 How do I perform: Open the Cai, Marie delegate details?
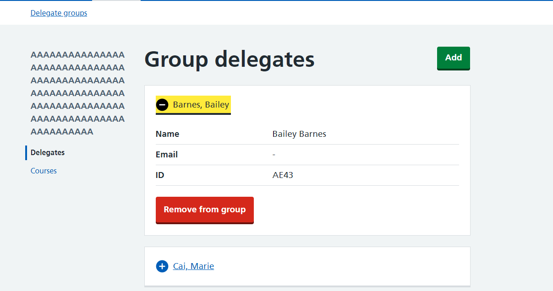coord(193,266)
